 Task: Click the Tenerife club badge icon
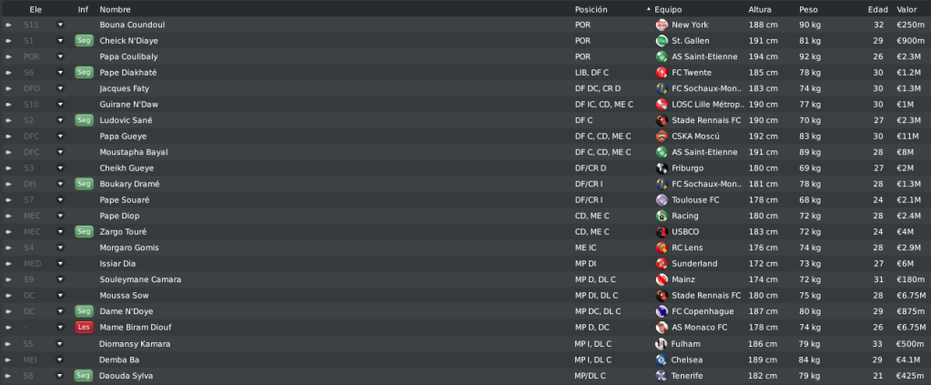tap(661, 376)
